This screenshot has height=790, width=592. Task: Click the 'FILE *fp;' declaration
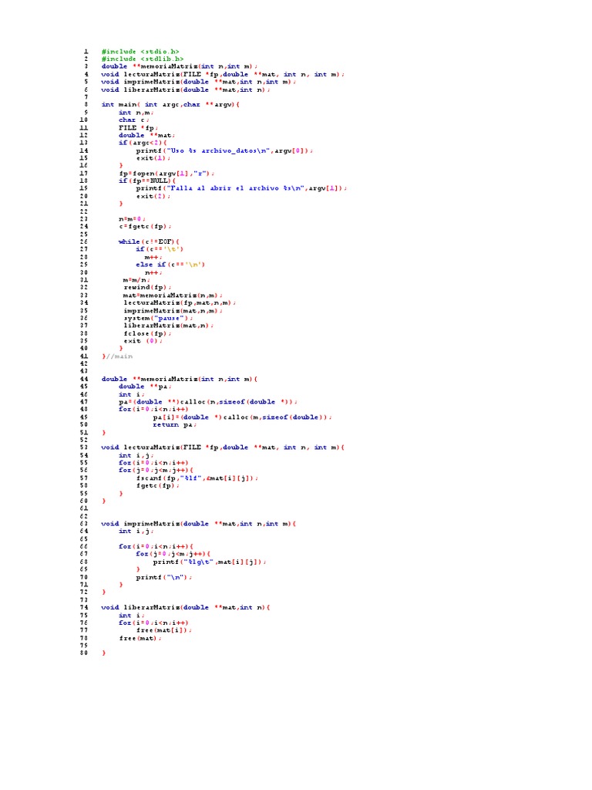click(139, 128)
